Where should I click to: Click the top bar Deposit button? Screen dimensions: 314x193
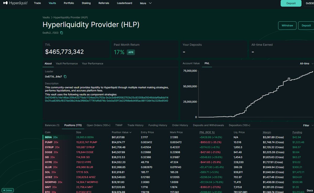291,3
